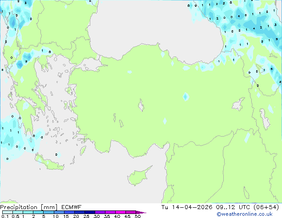The image size is (282, 218).
Task: Click the legend value '50'
Action: pos(137,216)
